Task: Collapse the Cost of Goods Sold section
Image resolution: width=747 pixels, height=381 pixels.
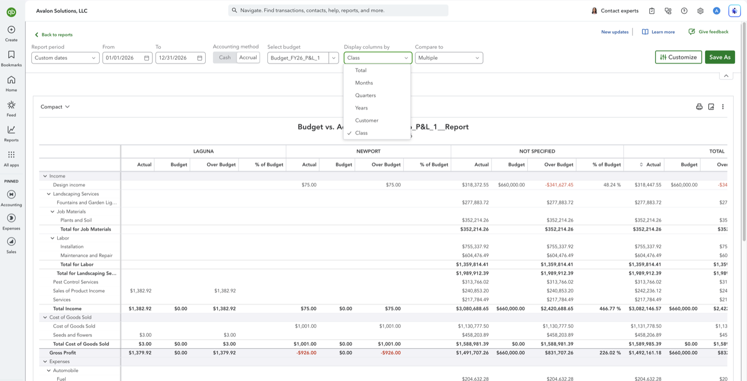Action: pyautogui.click(x=45, y=317)
